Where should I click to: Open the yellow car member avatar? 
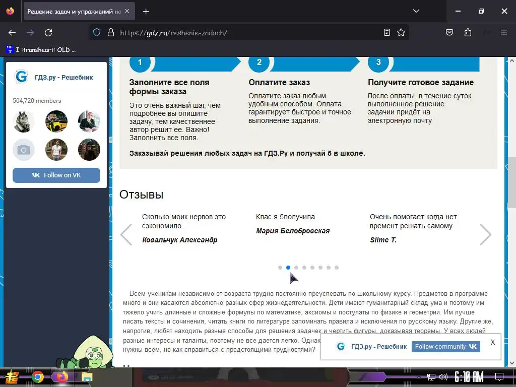(x=56, y=121)
